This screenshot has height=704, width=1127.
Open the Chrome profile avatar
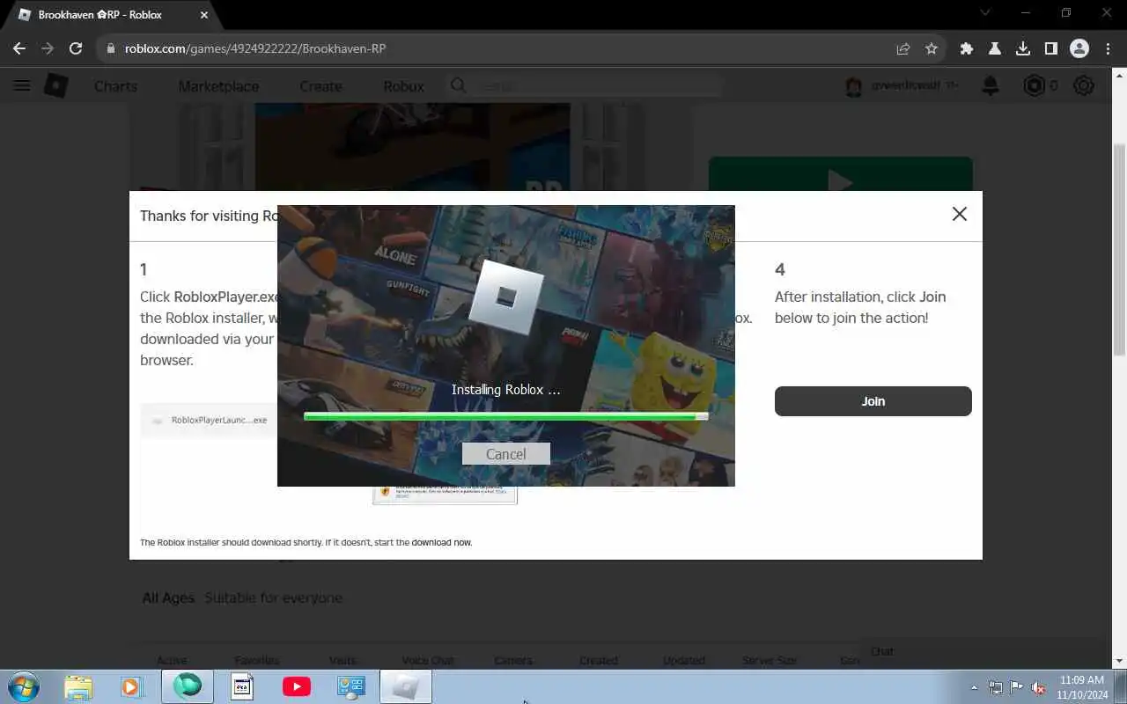[1079, 48]
